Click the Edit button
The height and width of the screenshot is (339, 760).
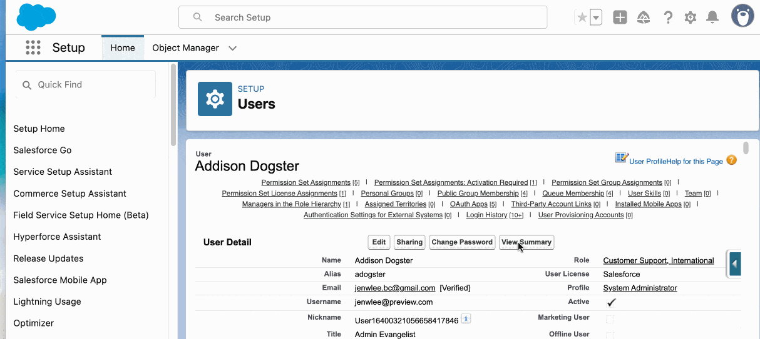pyautogui.click(x=379, y=242)
